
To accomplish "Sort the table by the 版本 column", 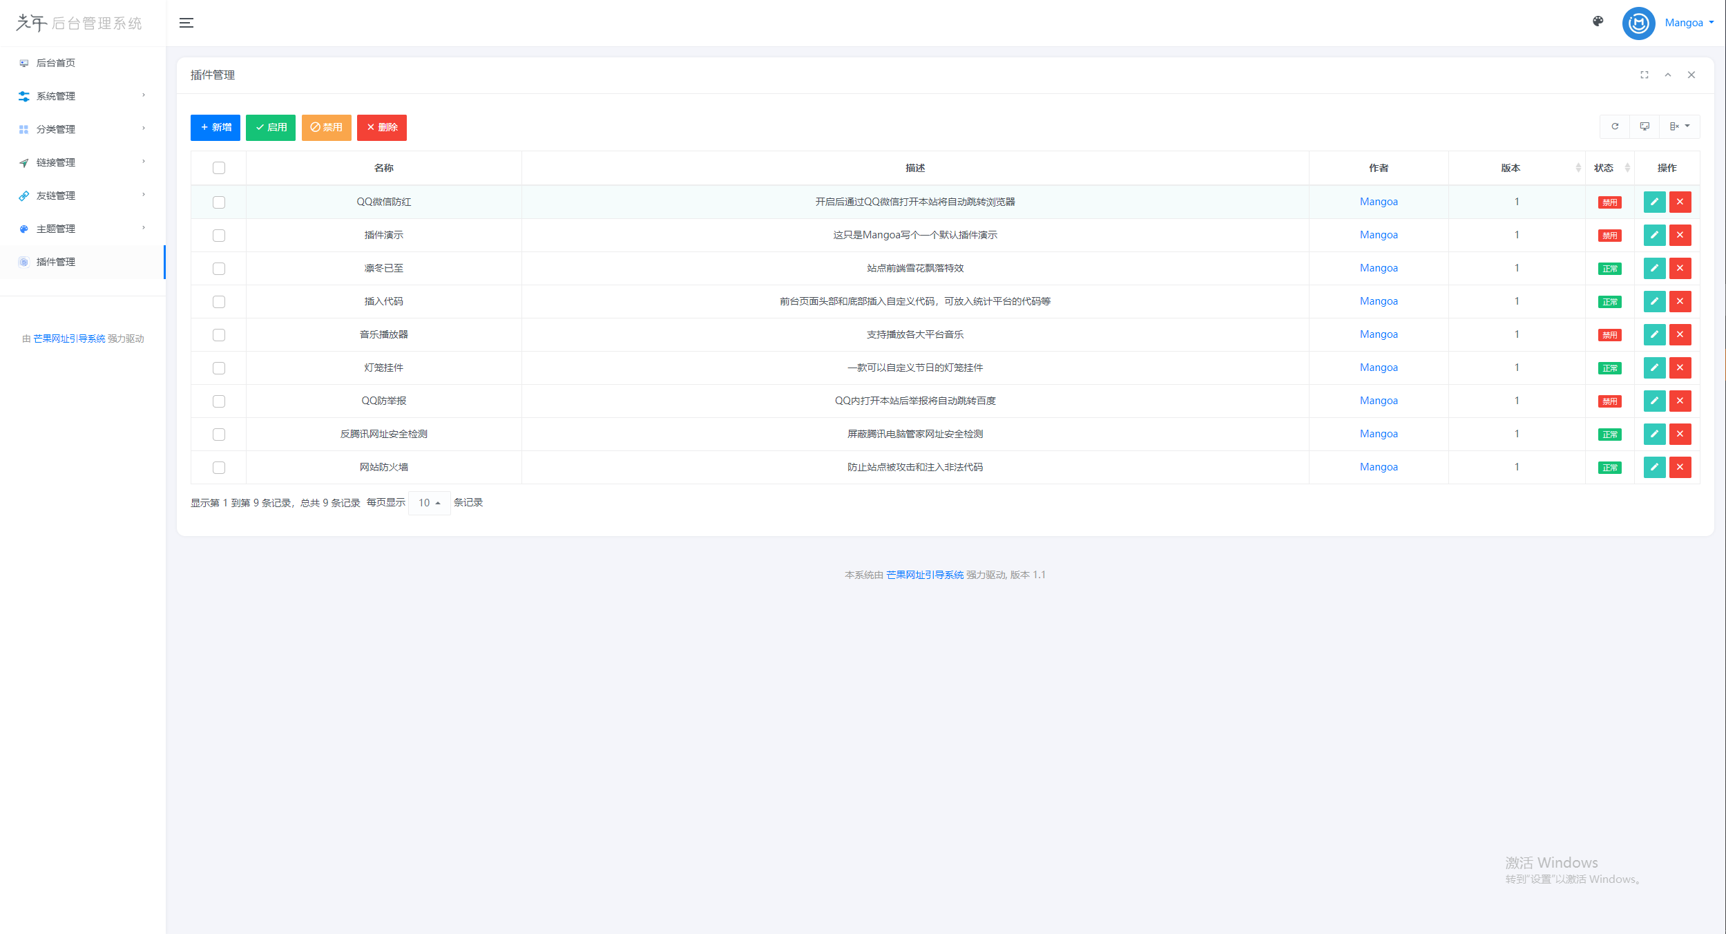I will (1510, 167).
